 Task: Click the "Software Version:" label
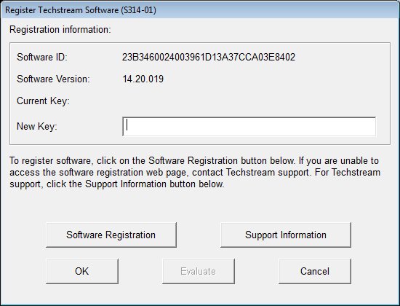tap(53, 79)
